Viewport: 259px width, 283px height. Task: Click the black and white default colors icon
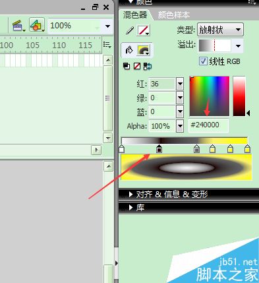click(x=127, y=66)
